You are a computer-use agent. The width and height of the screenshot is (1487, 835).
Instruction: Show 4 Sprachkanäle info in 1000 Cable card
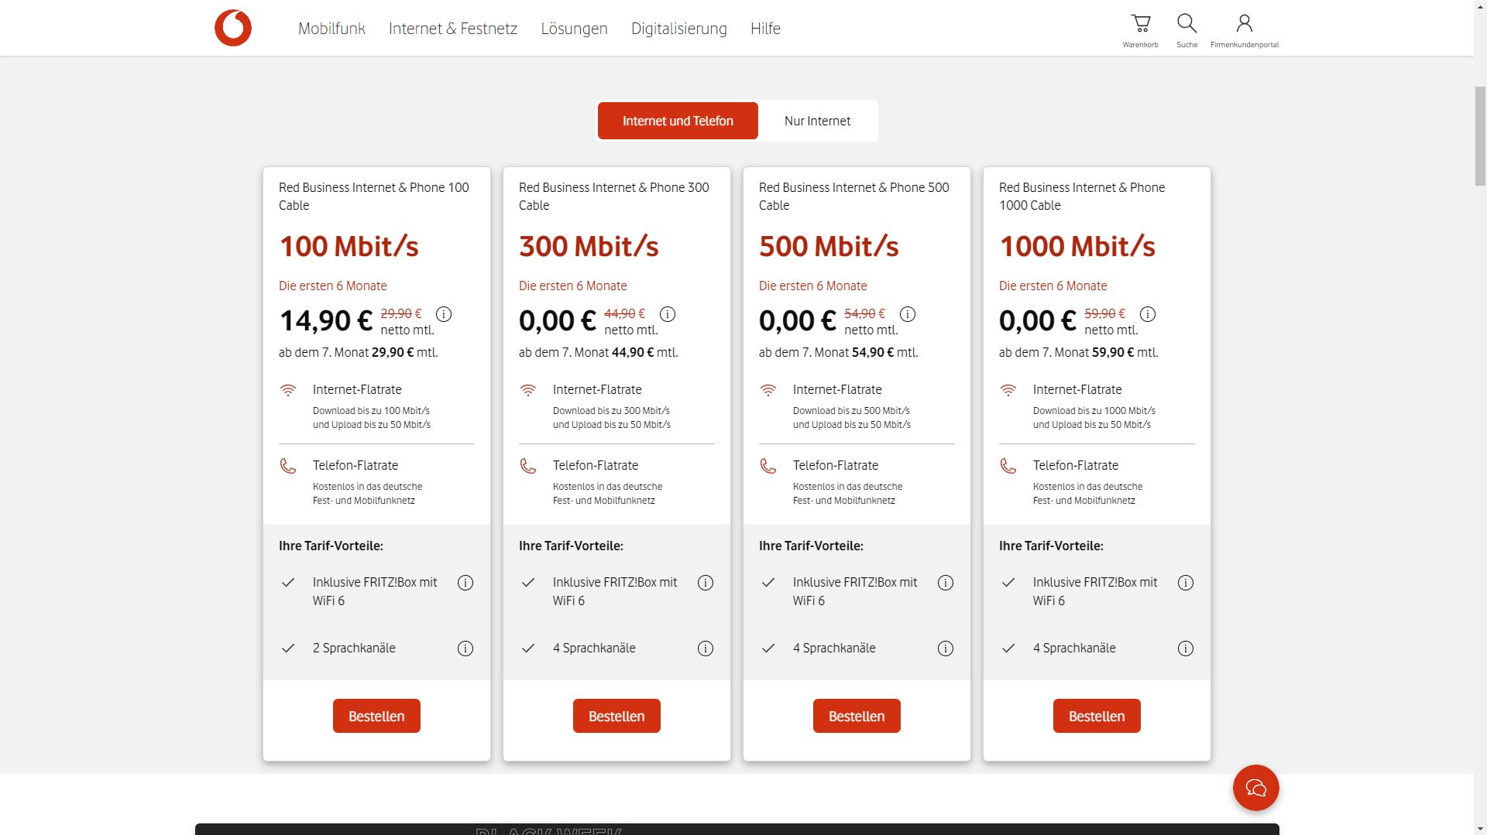coord(1186,648)
